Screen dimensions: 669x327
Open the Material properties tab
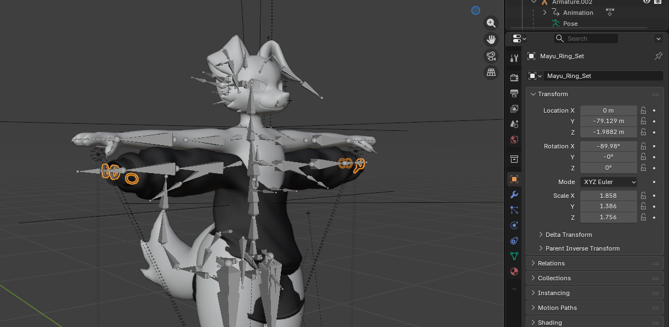(x=514, y=271)
